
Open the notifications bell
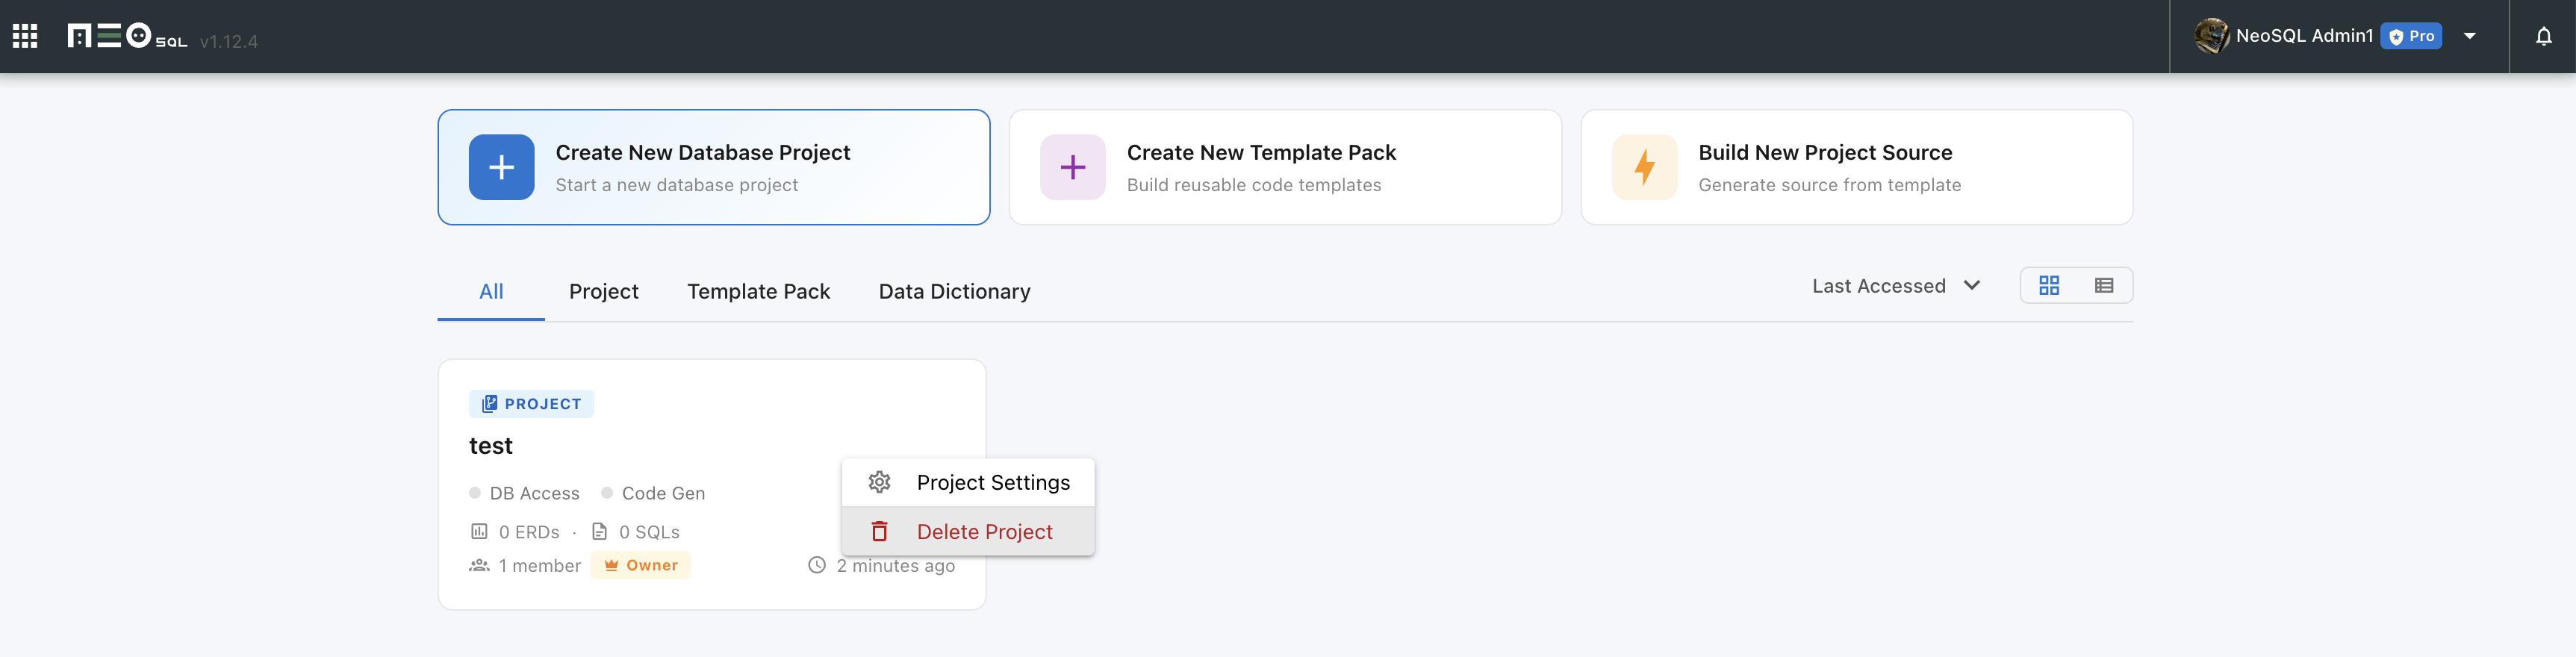(x=2543, y=37)
